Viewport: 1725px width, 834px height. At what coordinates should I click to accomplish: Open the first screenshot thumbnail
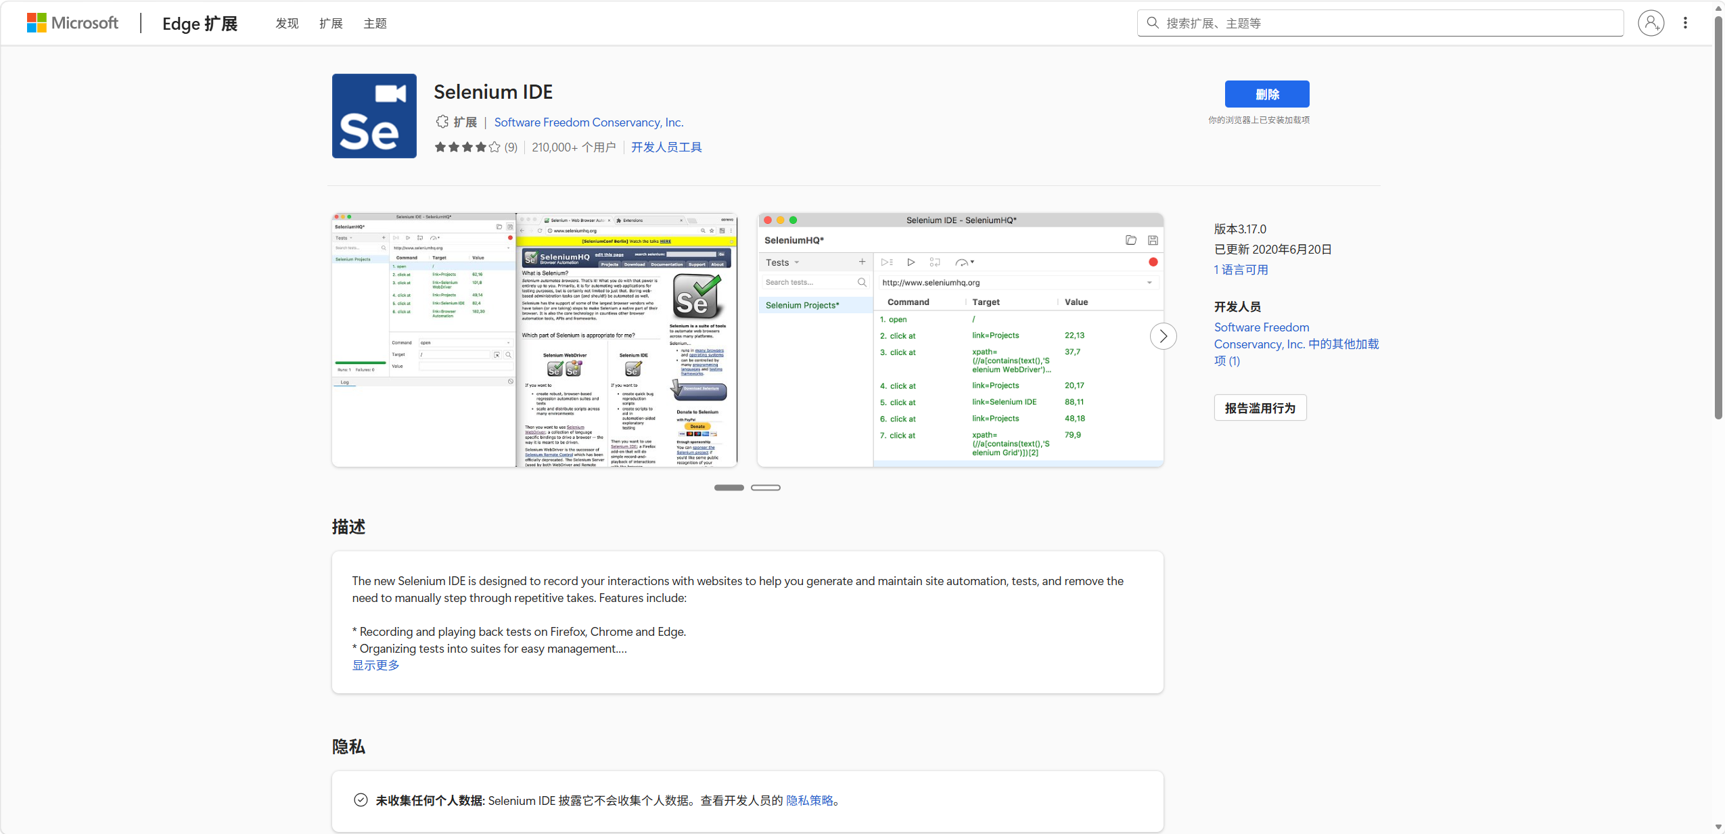click(534, 340)
